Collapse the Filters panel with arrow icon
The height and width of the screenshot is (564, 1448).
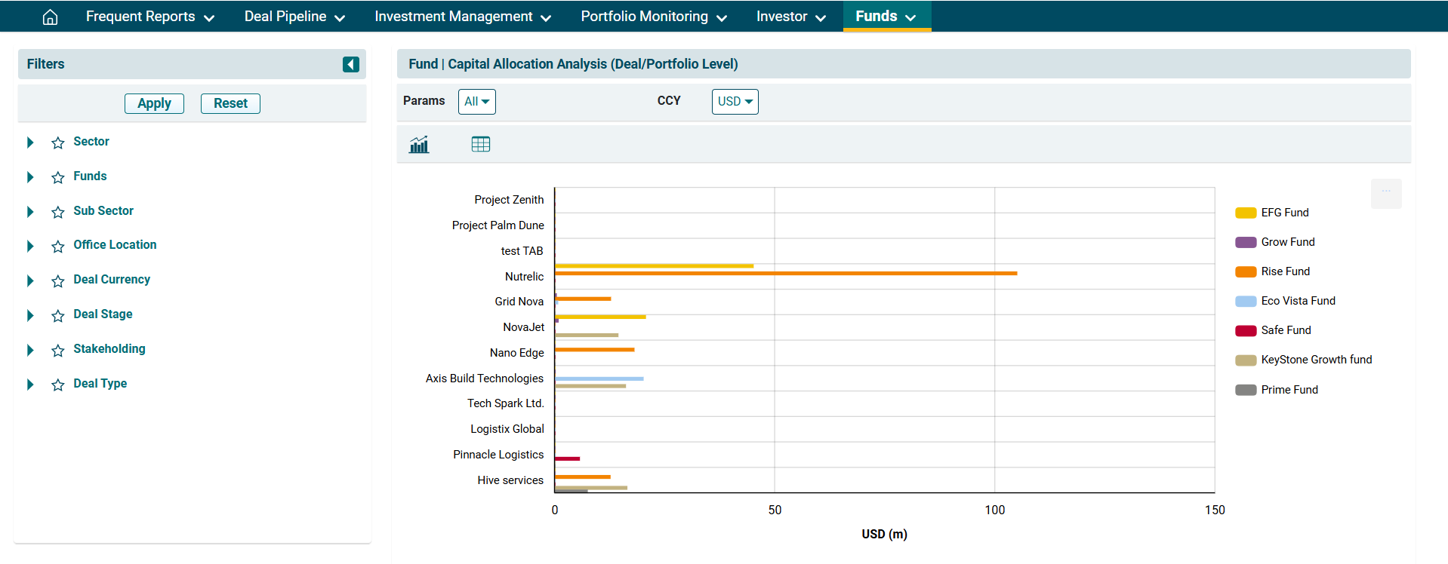pyautogui.click(x=350, y=64)
